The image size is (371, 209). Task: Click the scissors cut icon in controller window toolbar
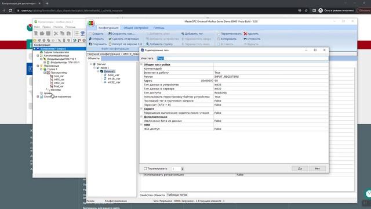[56, 34]
